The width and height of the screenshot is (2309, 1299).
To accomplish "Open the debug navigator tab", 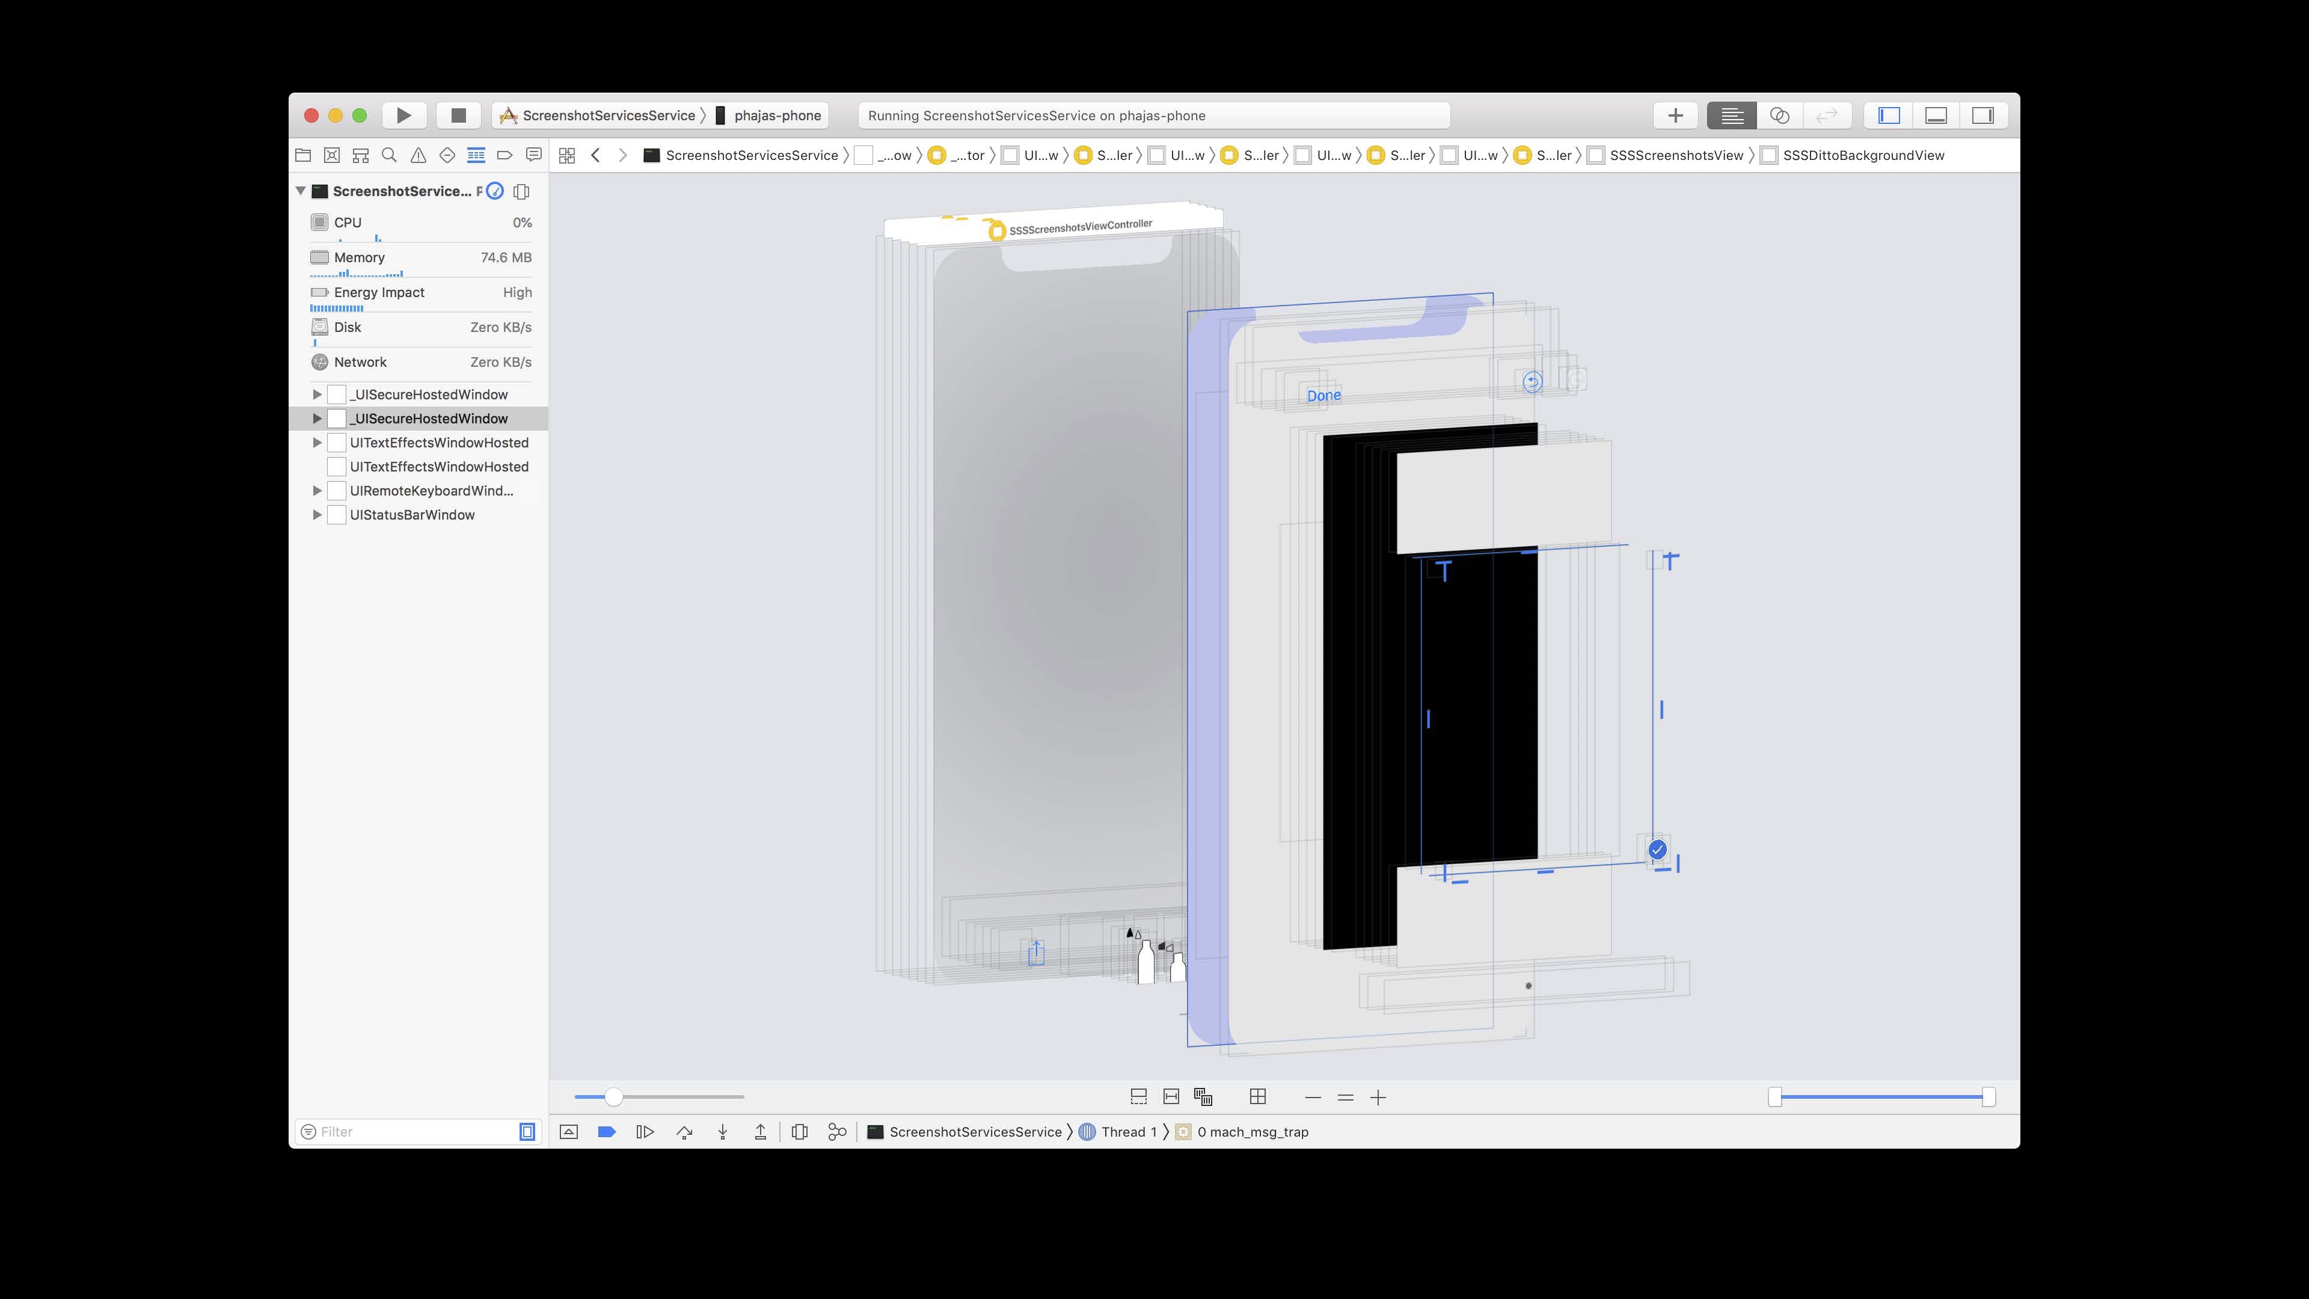I will click(x=476, y=155).
